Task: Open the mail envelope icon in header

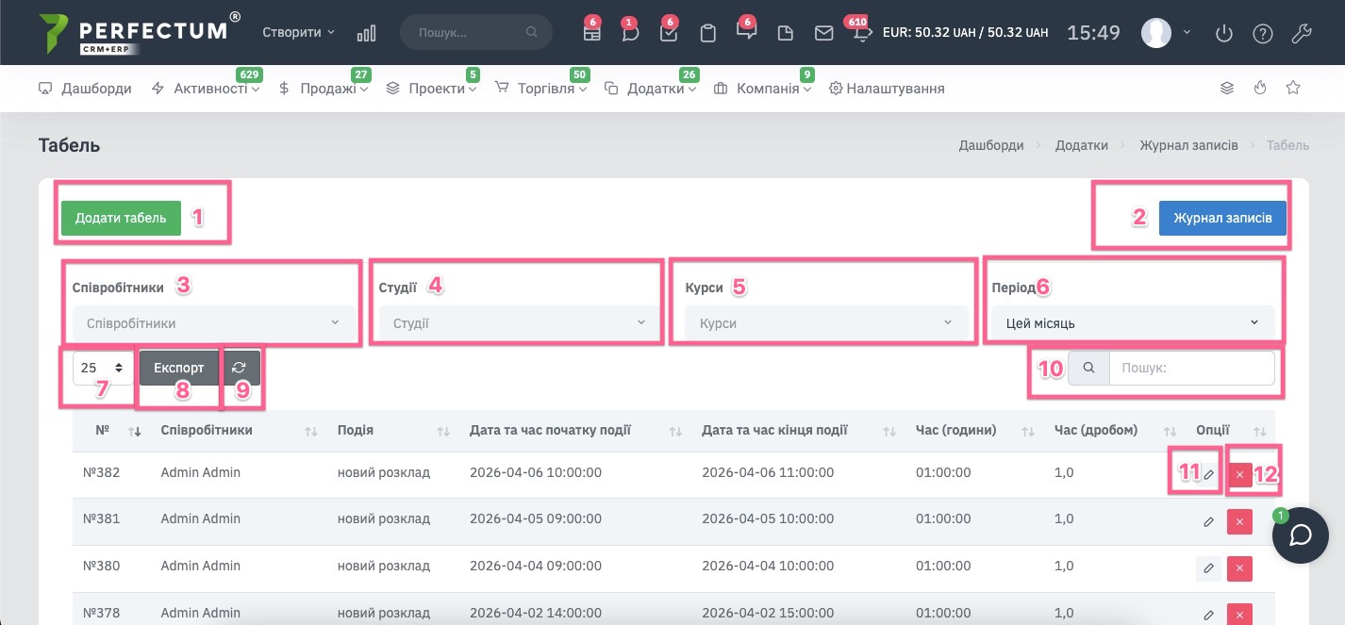Action: 823,32
